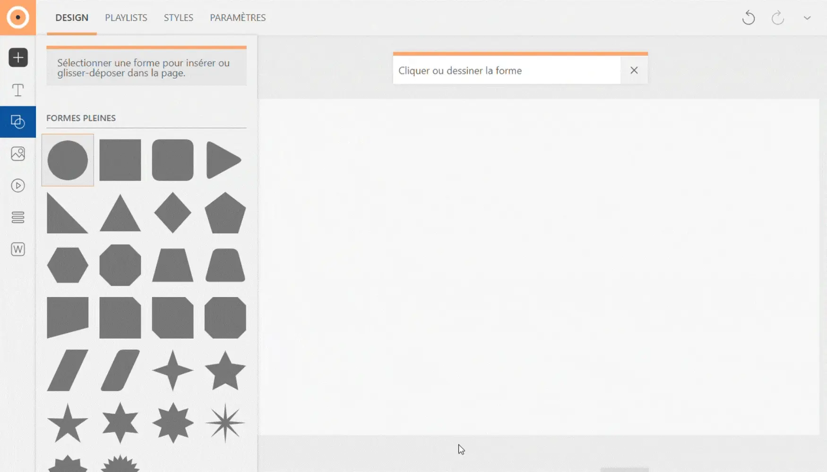Pick the pentagon shape
Image resolution: width=827 pixels, height=472 pixels.
click(x=225, y=213)
